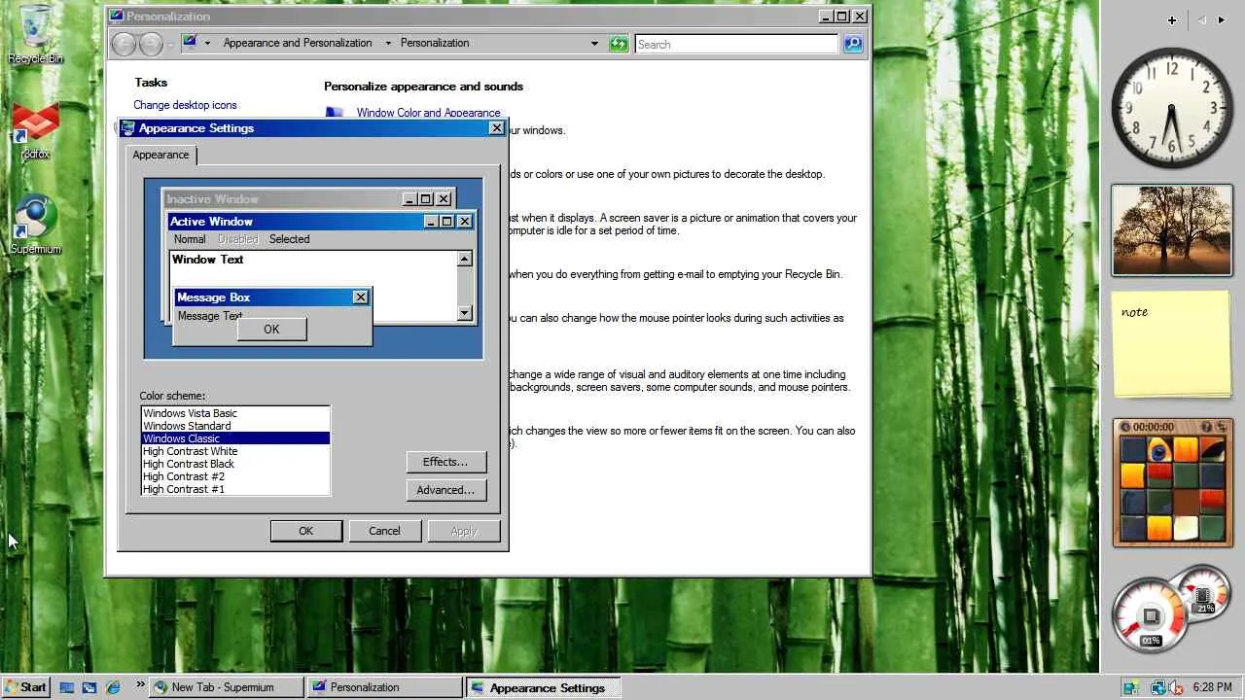1245x700 pixels.
Task: Click Selected menu in Active Window preview
Action: pyautogui.click(x=289, y=239)
